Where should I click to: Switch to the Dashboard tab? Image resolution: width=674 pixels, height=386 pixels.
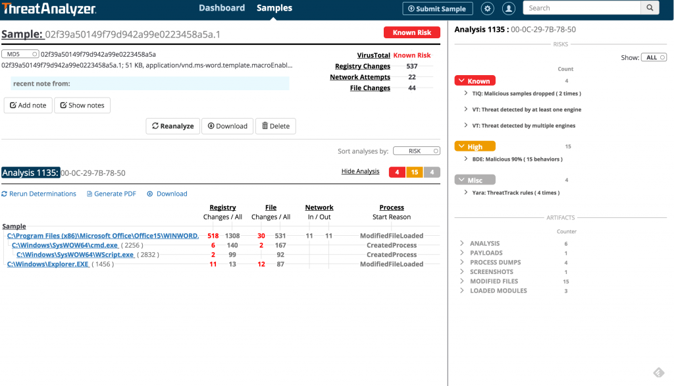(x=222, y=8)
